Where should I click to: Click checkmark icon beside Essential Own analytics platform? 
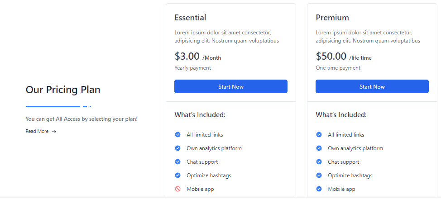click(178, 148)
